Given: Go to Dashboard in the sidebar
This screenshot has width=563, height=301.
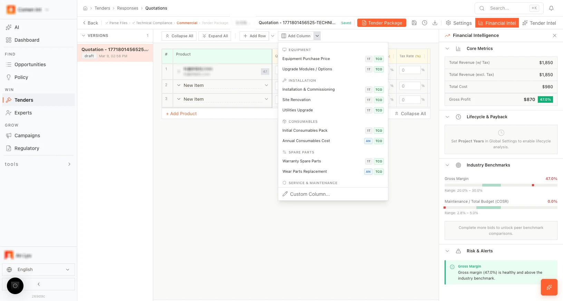Looking at the screenshot, I should pyautogui.click(x=38, y=40).
